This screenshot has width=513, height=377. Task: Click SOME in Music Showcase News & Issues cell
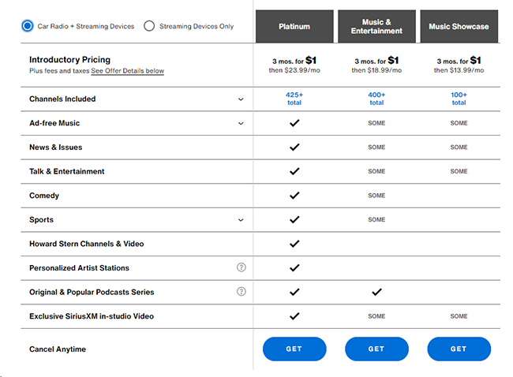tap(459, 147)
